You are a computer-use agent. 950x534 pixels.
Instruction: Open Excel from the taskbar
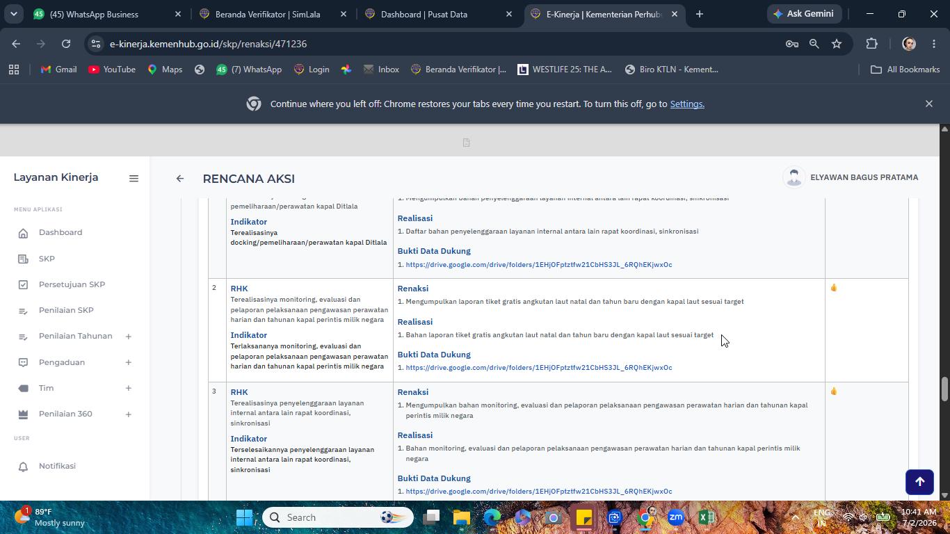click(x=706, y=517)
